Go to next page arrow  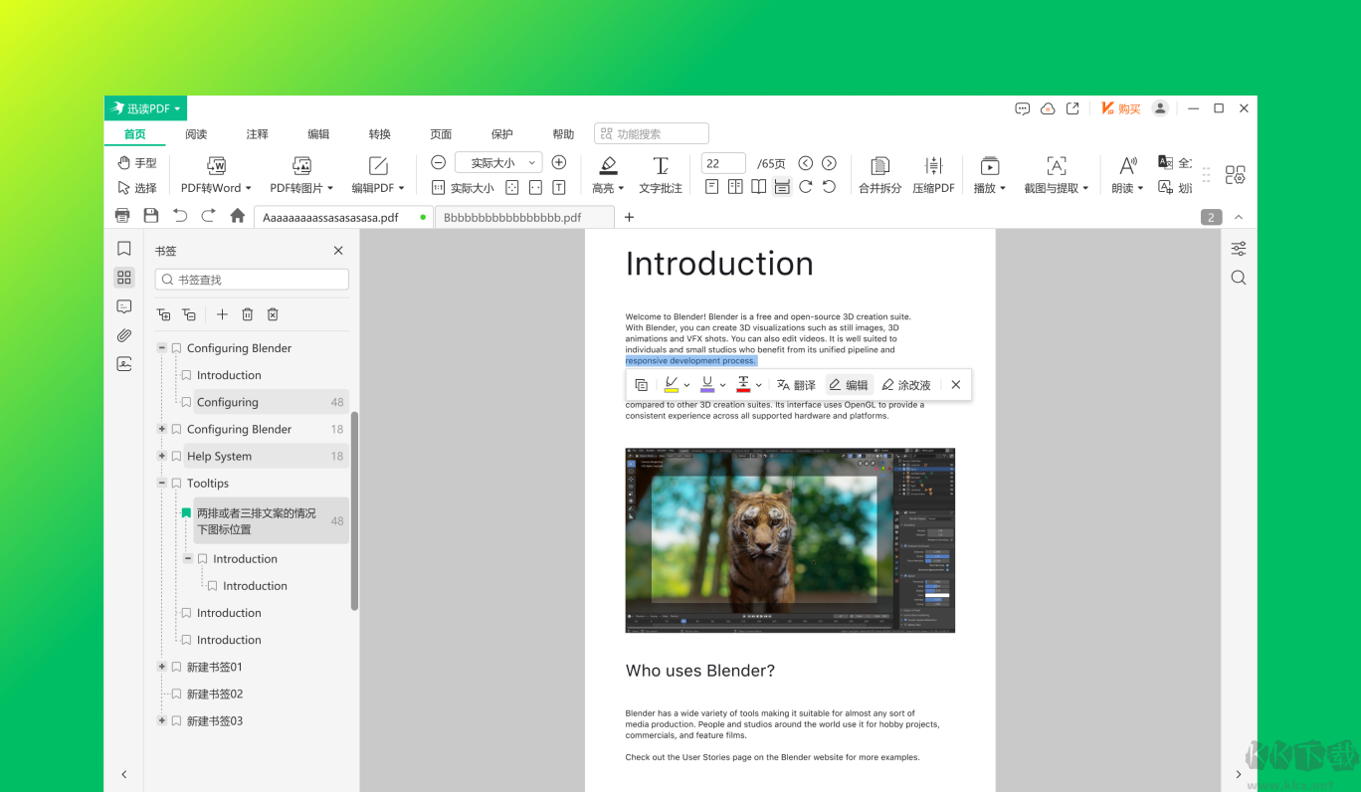(829, 163)
